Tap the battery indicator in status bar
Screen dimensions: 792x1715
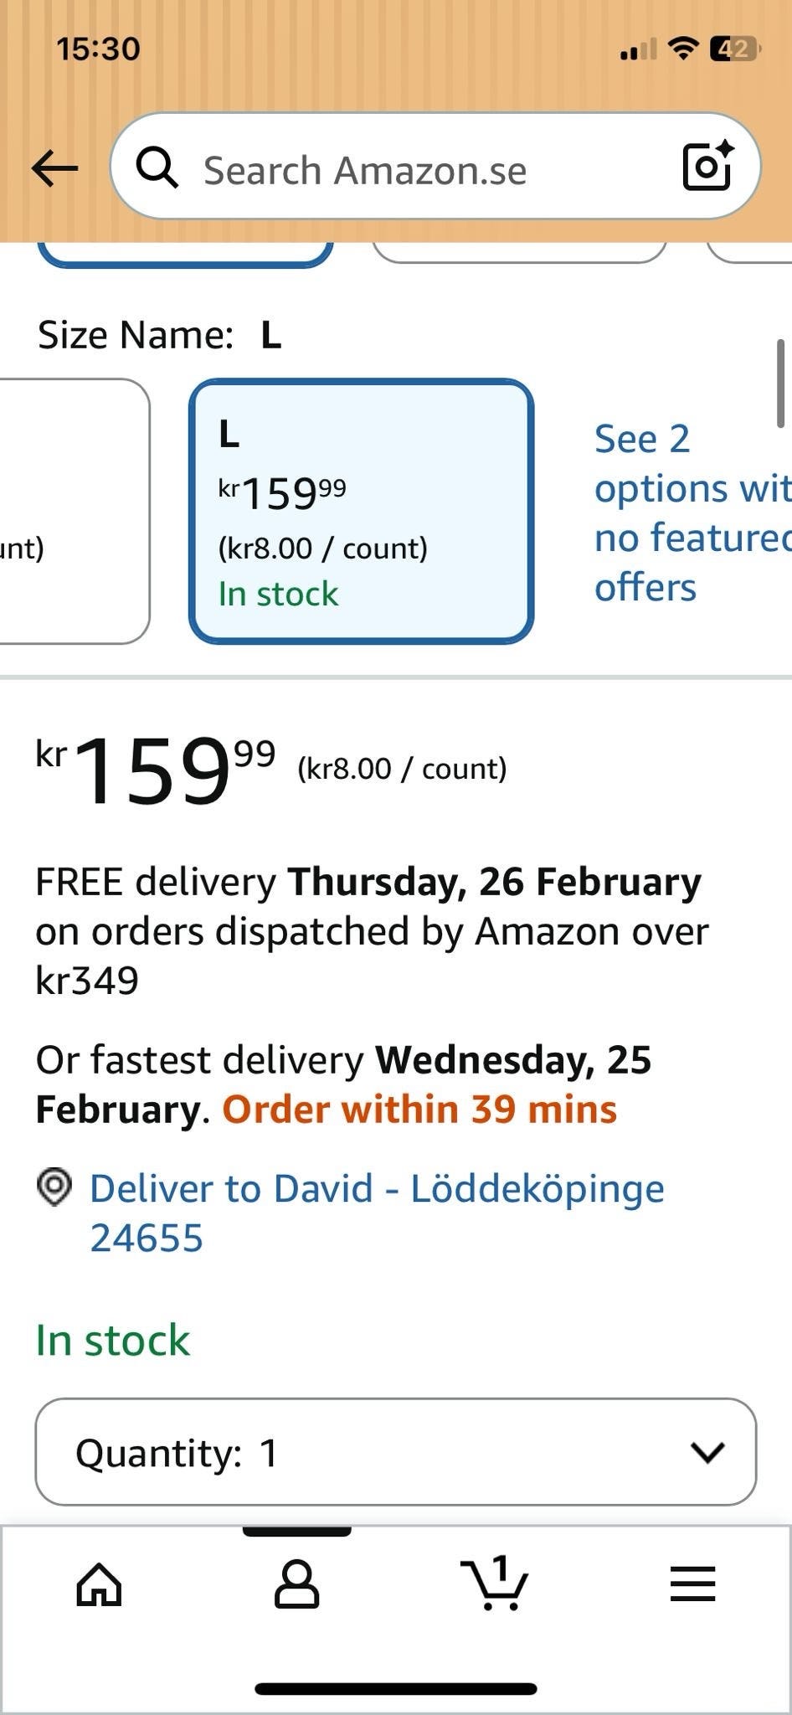tap(734, 49)
